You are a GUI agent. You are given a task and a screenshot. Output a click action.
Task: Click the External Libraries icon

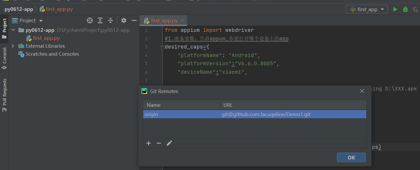click(x=21, y=46)
